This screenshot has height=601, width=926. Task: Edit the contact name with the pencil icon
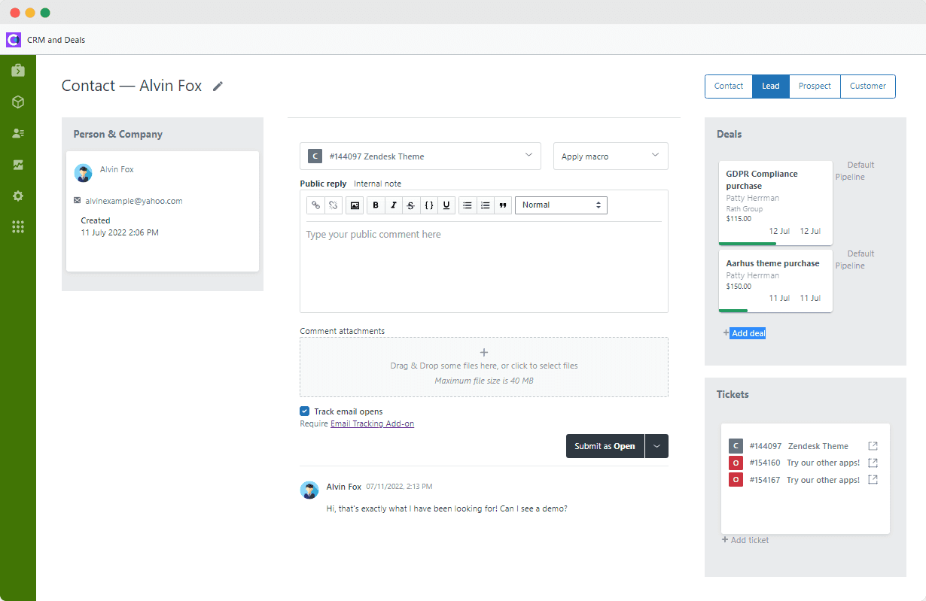tap(218, 86)
